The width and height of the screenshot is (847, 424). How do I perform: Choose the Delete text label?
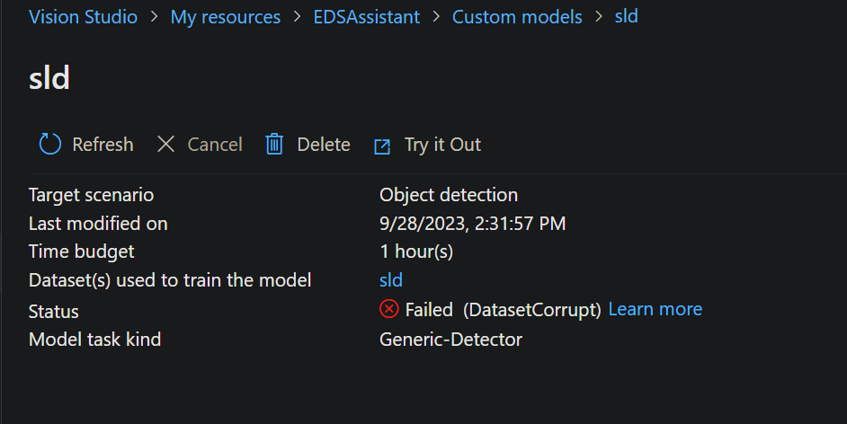click(324, 145)
